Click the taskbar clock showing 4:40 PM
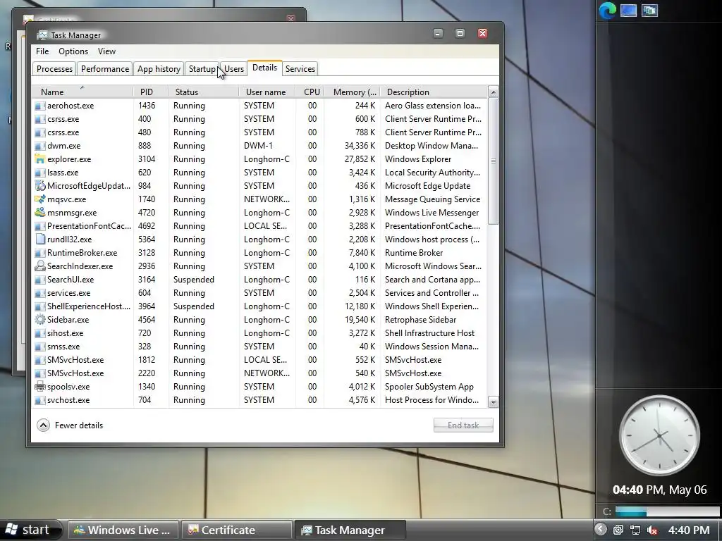The width and height of the screenshot is (722, 541). pos(689,530)
